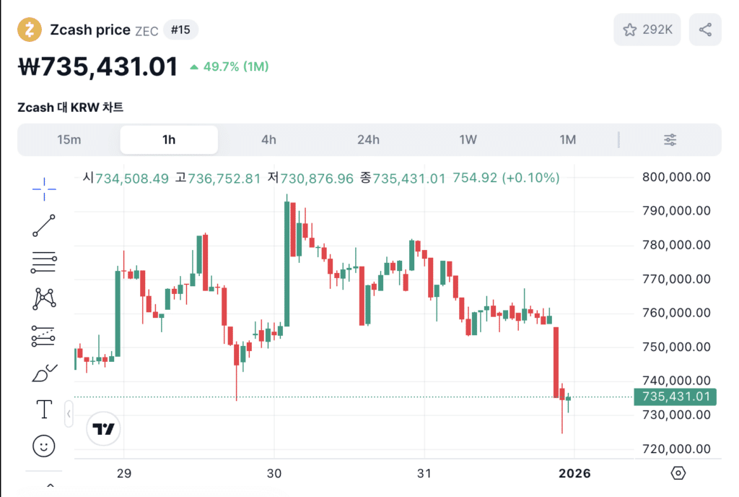Select the text annotation tool

[43, 409]
